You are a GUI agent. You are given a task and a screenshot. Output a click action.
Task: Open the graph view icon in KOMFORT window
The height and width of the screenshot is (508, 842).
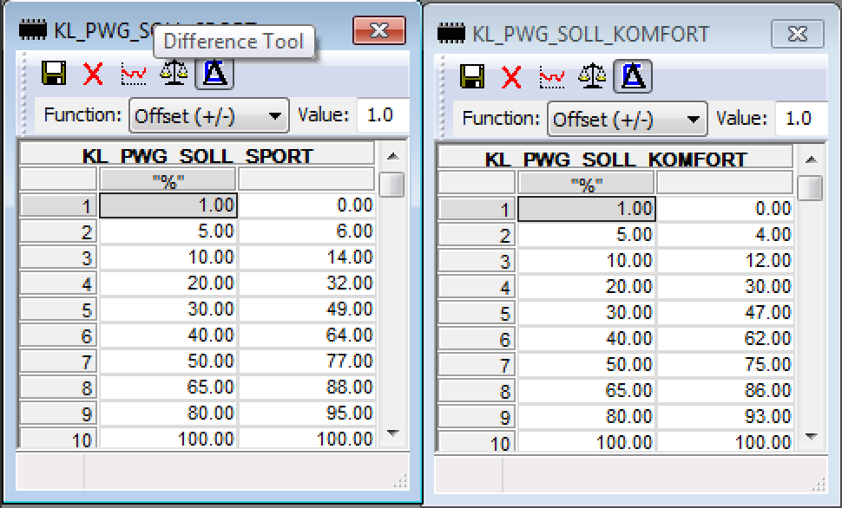551,77
